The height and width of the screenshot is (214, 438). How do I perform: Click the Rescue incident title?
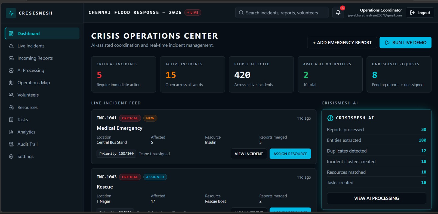click(105, 187)
